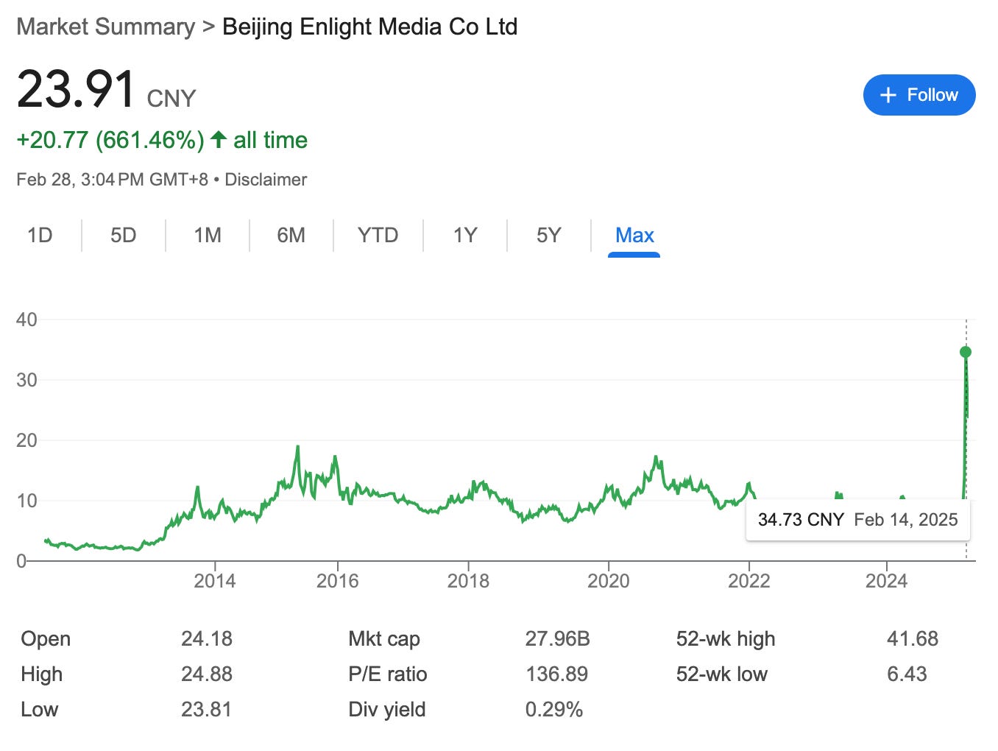Click the Low value 23.81

coord(207,710)
